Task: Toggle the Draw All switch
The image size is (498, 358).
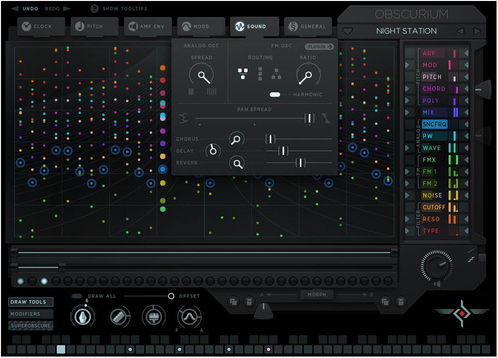Action: [77, 296]
